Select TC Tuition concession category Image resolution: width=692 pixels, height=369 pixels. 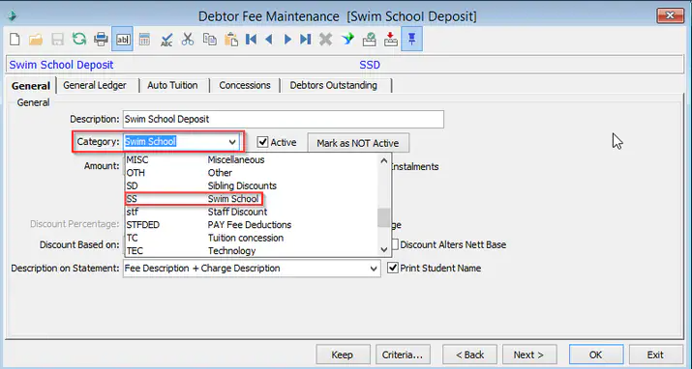click(252, 238)
